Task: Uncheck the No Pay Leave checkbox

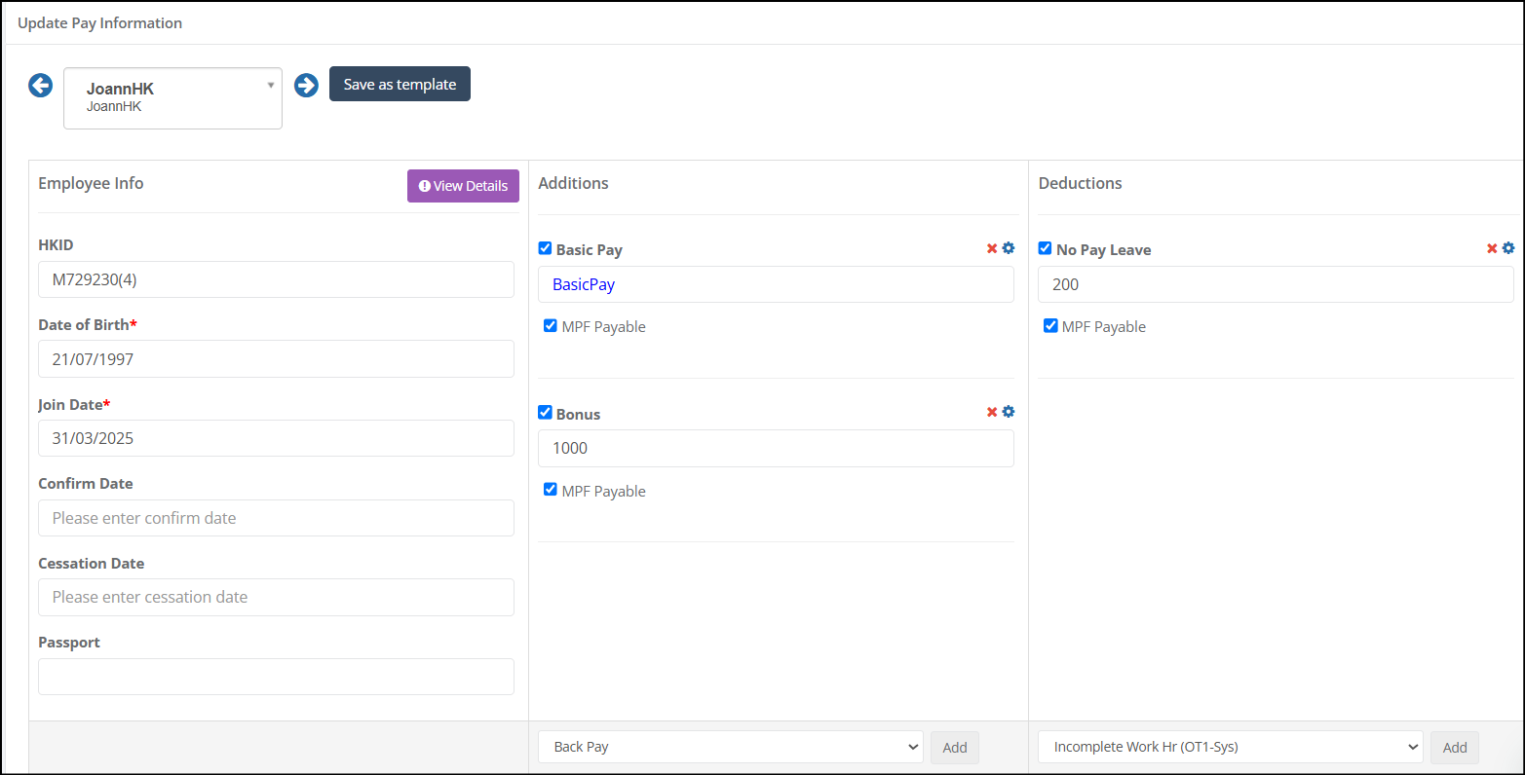Action: click(x=1045, y=248)
